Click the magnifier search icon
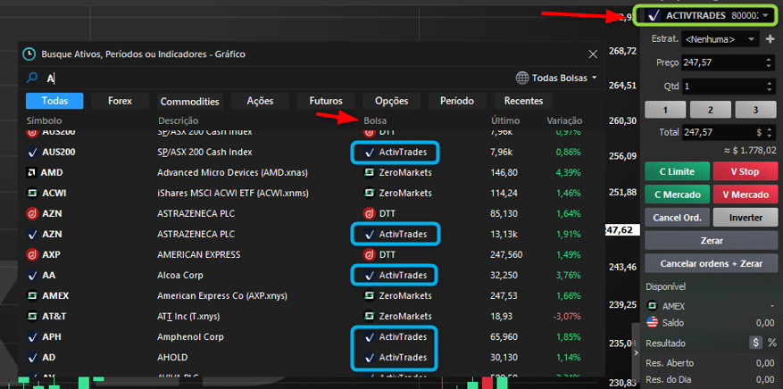 pos(31,79)
